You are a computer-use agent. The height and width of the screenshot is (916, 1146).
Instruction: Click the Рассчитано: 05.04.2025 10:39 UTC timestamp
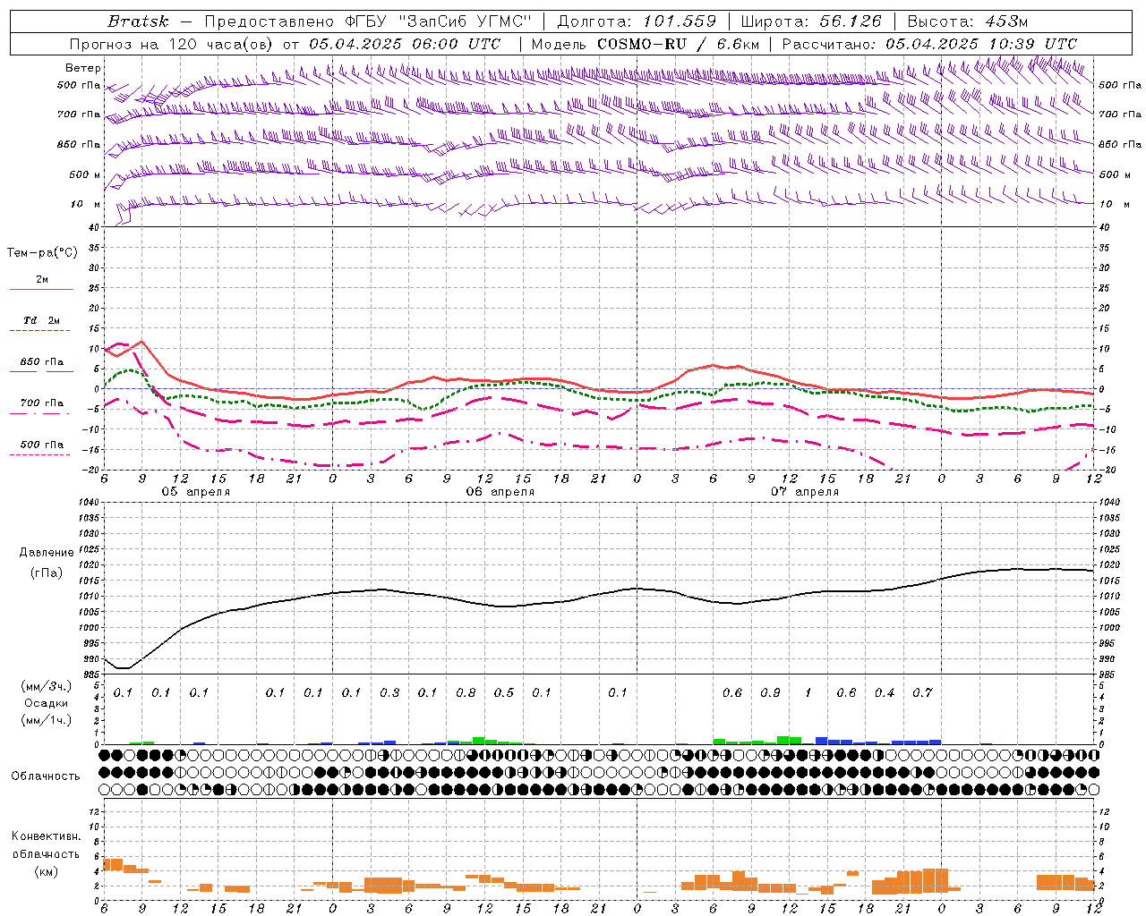point(929,44)
